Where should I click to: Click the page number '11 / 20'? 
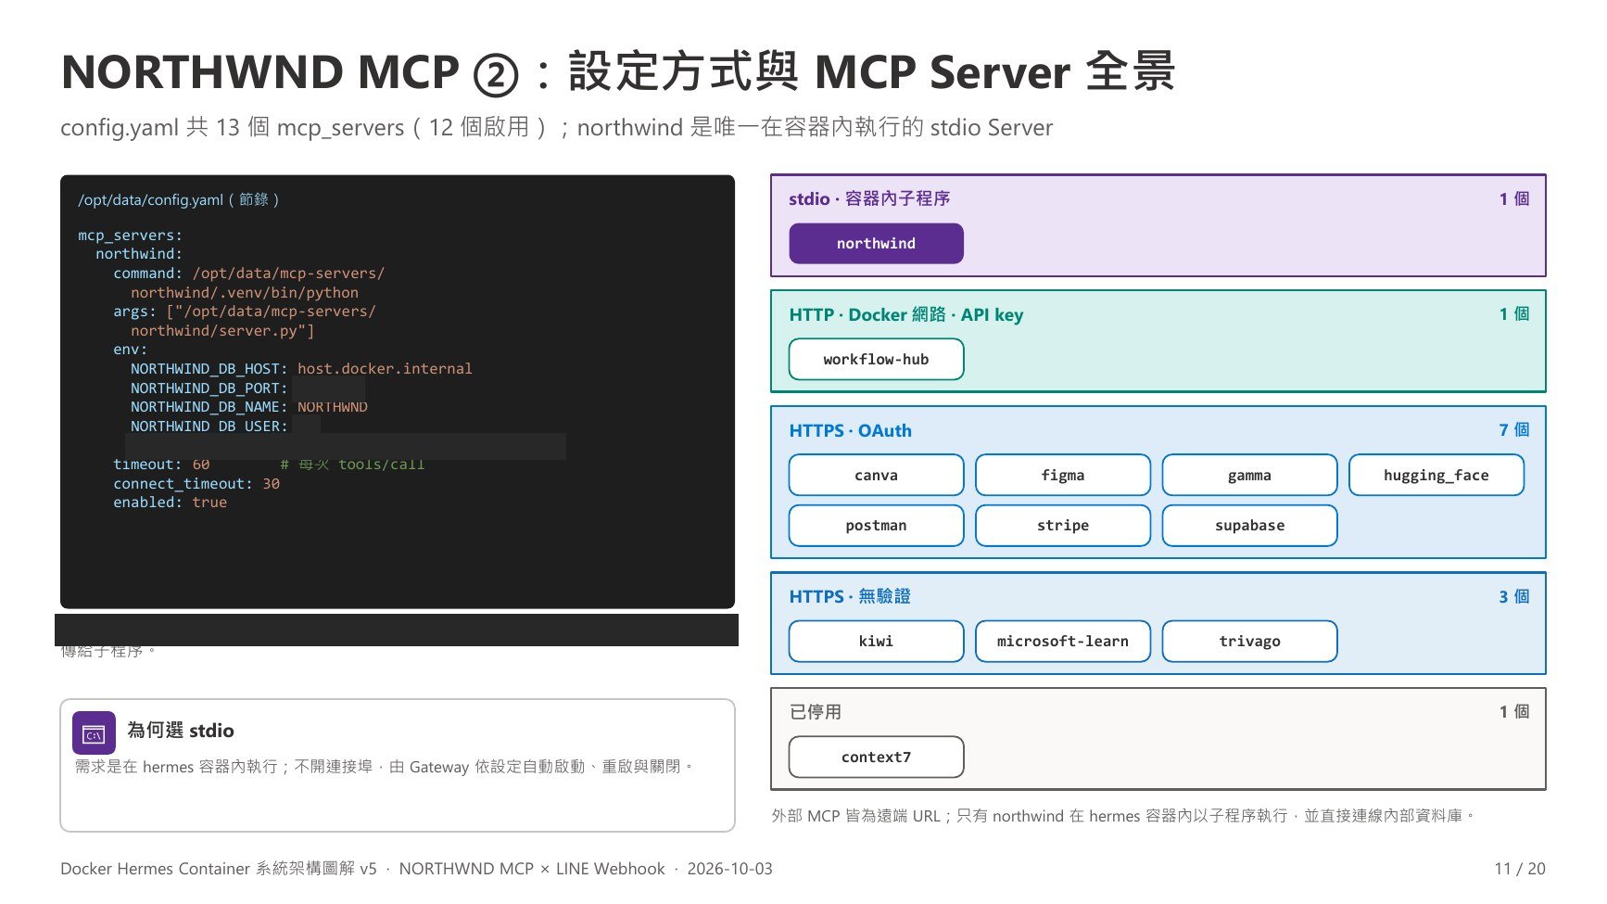[1520, 869]
